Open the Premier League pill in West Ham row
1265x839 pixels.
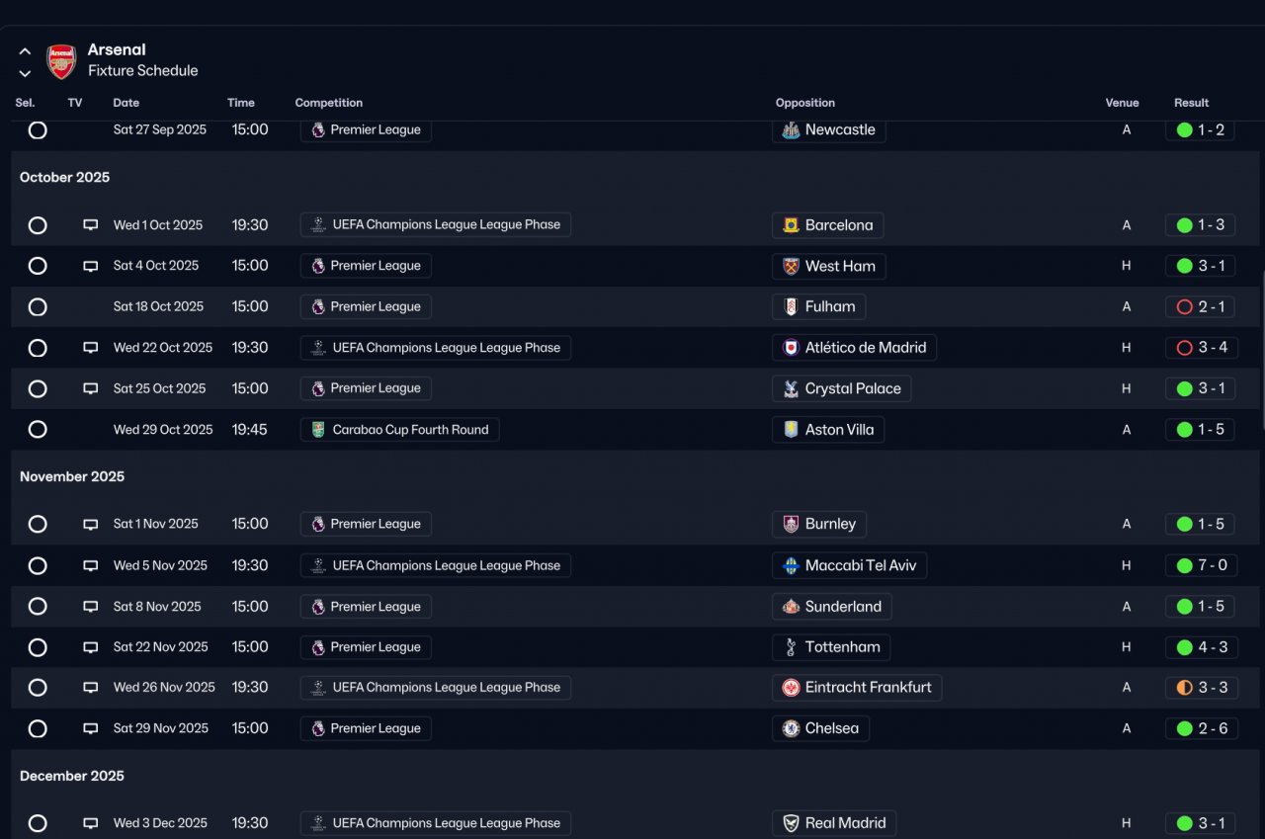366,266
